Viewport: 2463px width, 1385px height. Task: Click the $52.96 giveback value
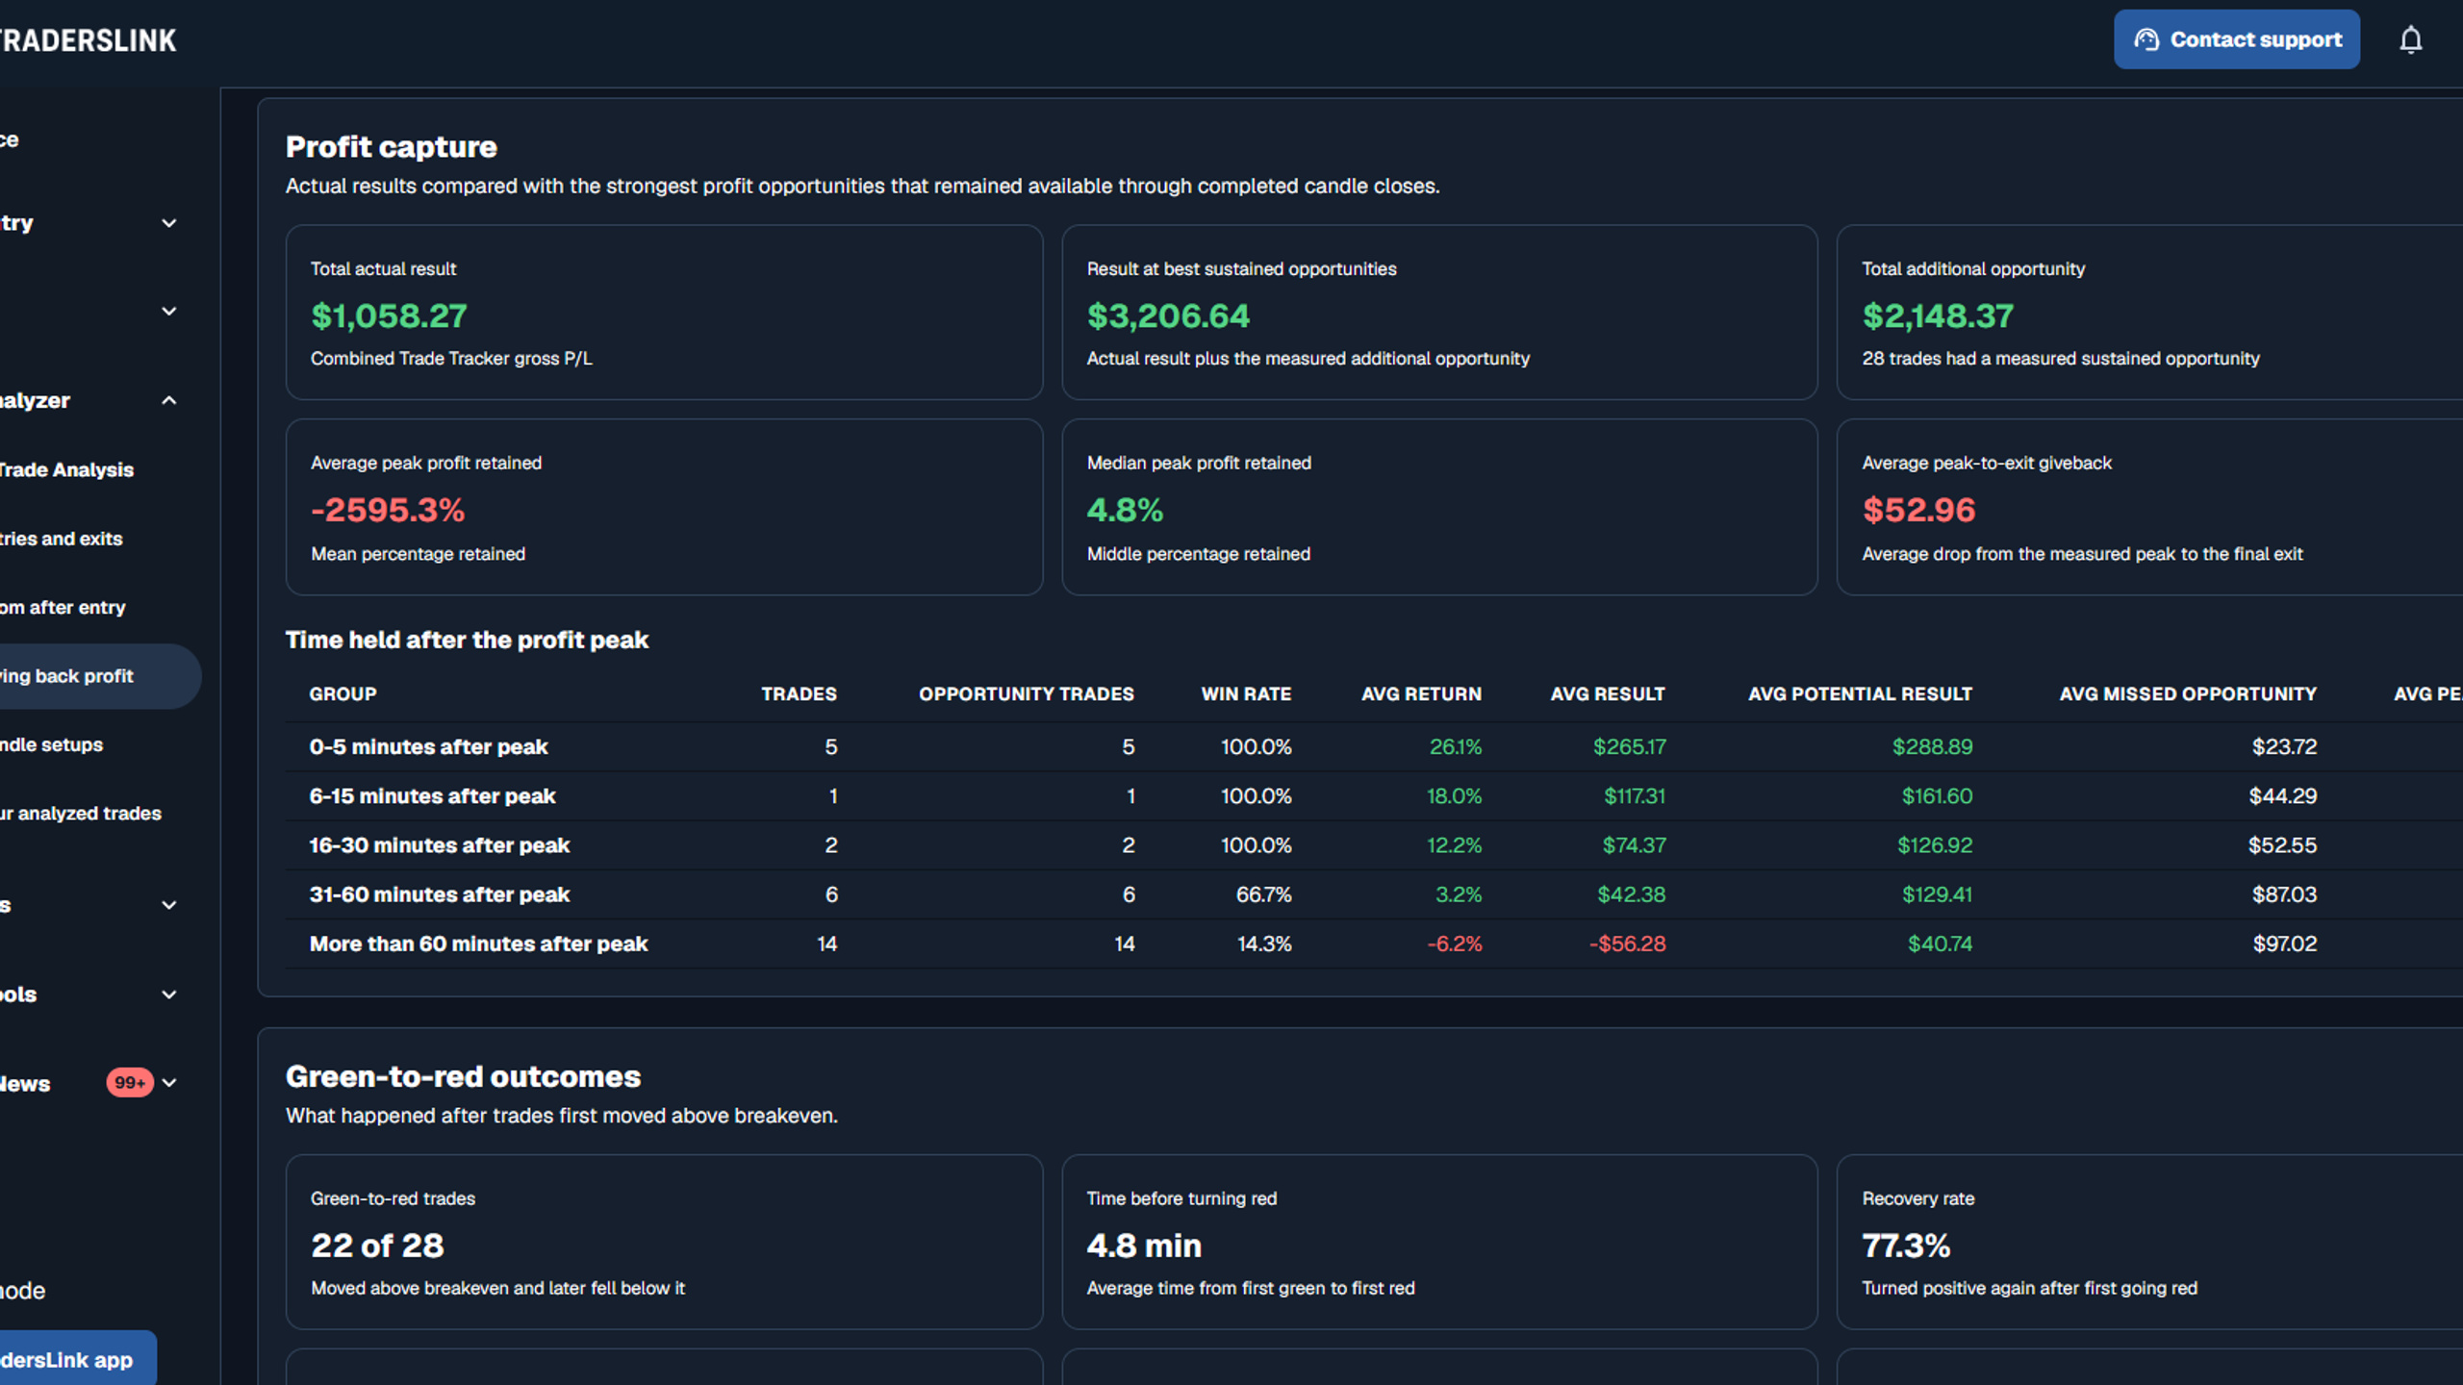pos(1918,510)
